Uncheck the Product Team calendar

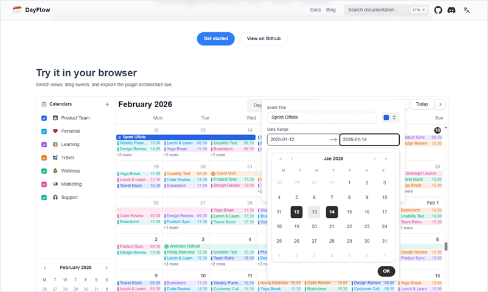(44, 118)
